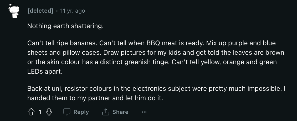This screenshot has height=121, width=297.
Task: Click the vote count number 1
Action: coord(40,112)
